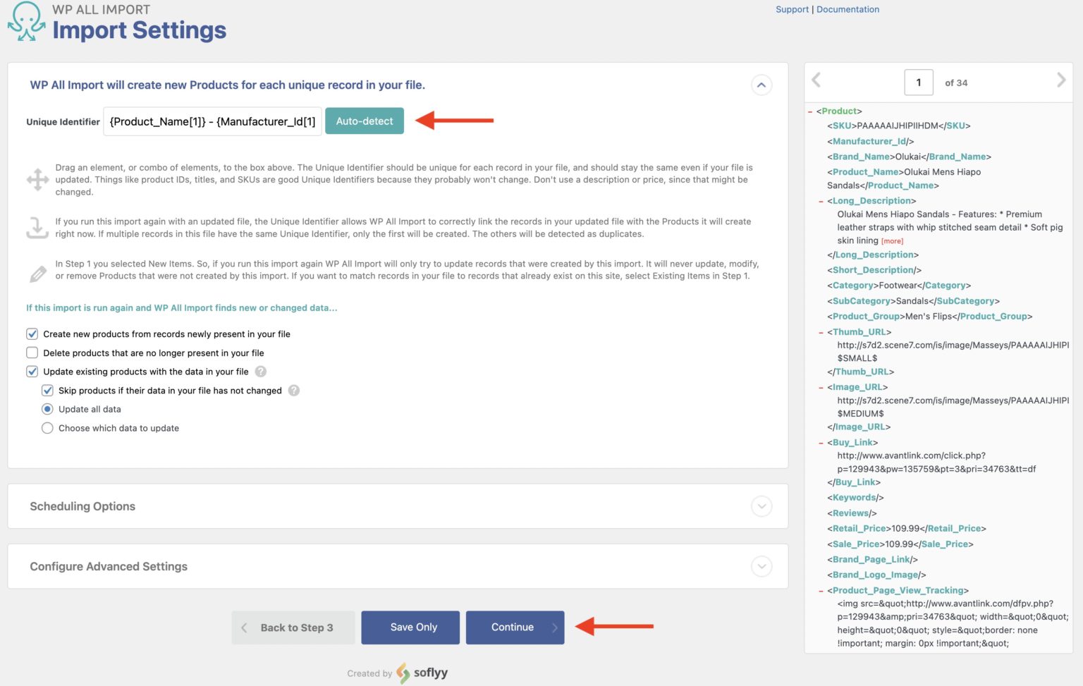Screen dimensions: 1083x686
Task: Collapse the Long_Description XML node
Action: point(821,202)
